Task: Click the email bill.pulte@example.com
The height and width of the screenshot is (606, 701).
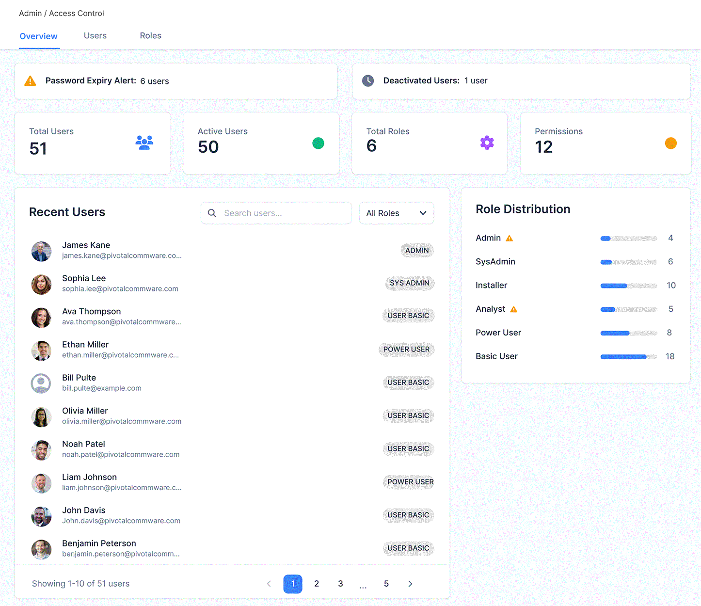Action: coord(102,388)
